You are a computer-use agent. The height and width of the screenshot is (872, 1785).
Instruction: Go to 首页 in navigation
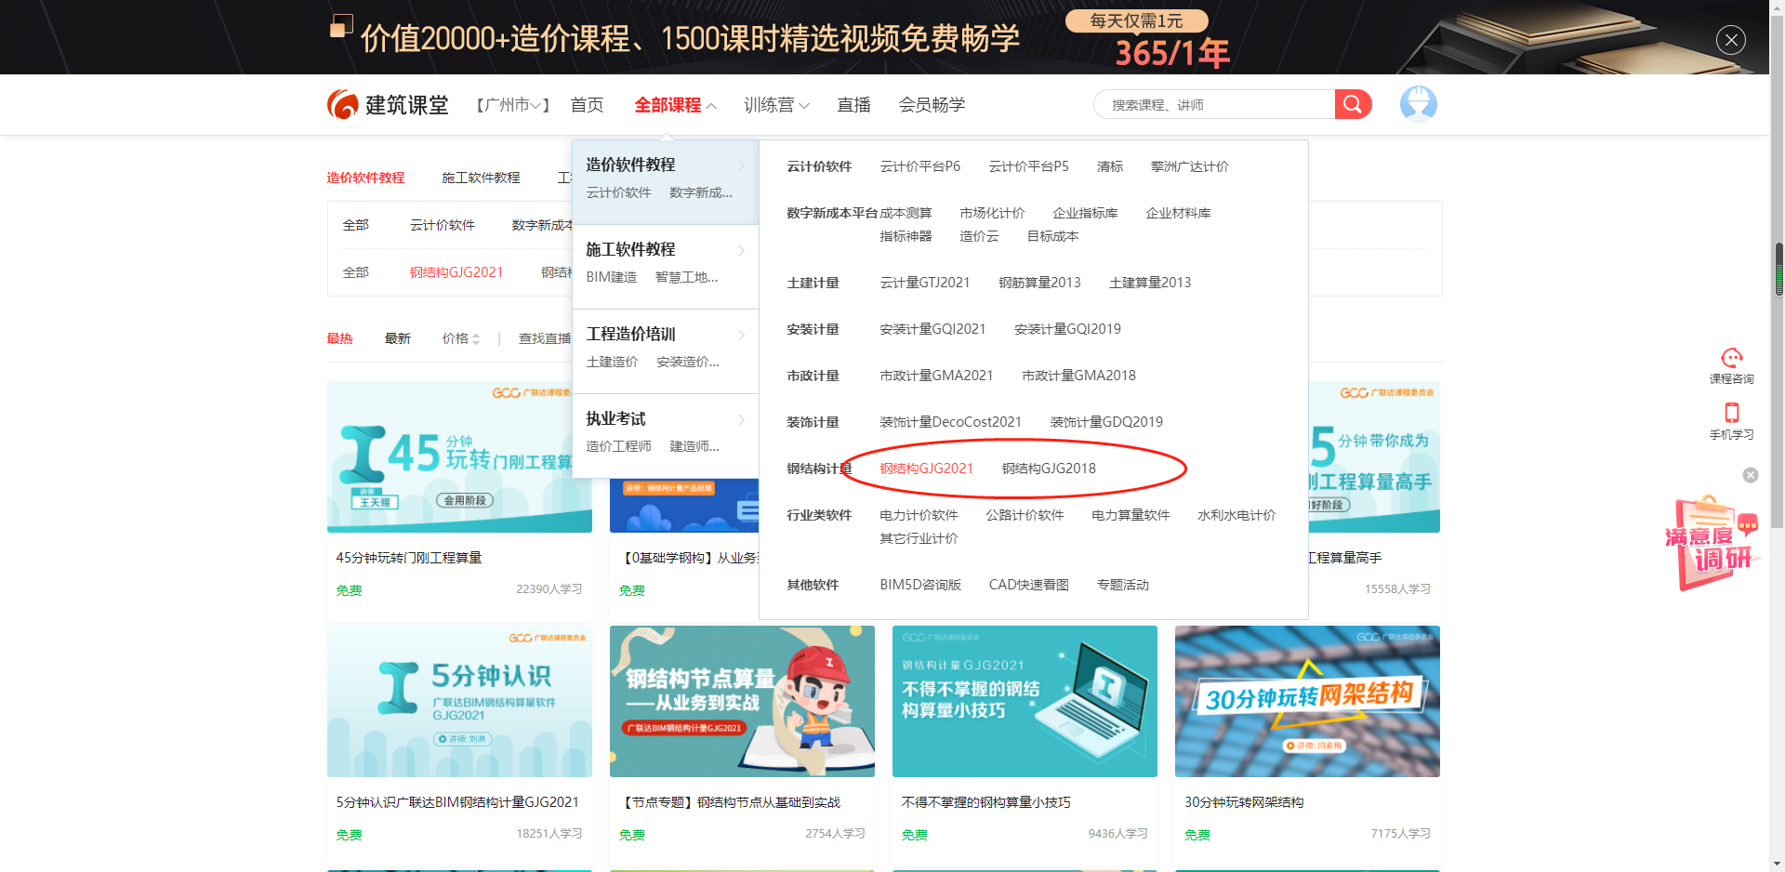pyautogui.click(x=587, y=105)
